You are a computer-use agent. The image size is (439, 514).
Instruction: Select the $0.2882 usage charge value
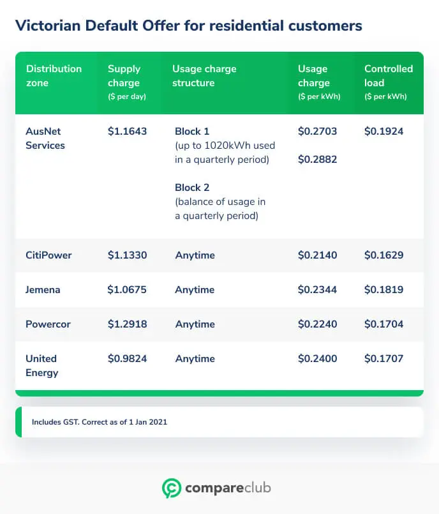[x=318, y=160]
